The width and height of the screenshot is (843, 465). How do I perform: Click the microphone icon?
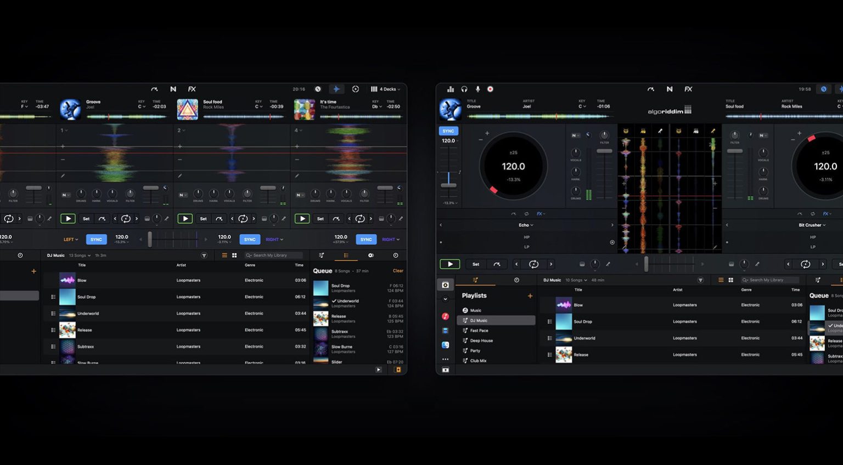click(x=476, y=89)
